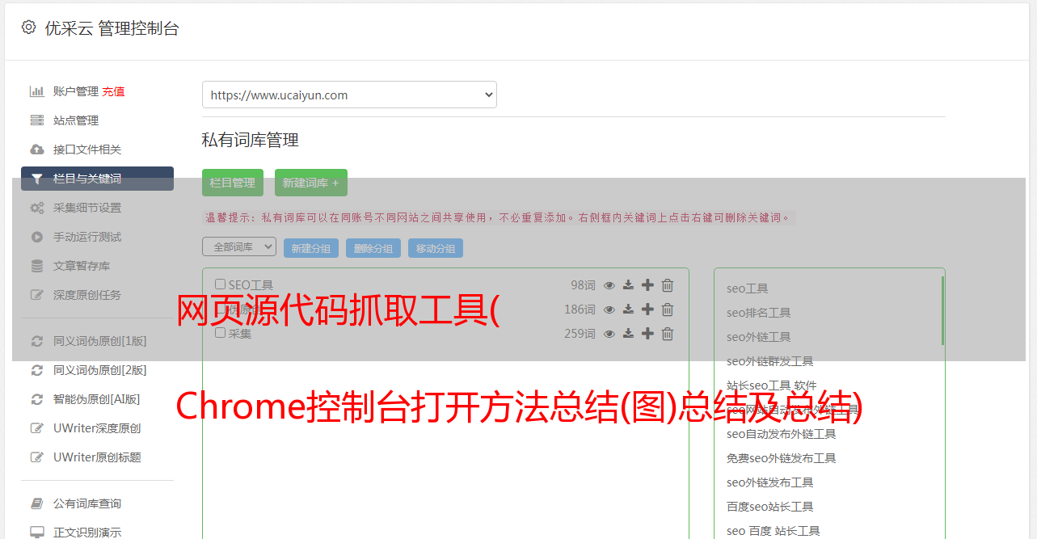Image resolution: width=1037 pixels, height=539 pixels.
Task: Select the keyword "seo外链发布工具"
Action: [x=770, y=482]
